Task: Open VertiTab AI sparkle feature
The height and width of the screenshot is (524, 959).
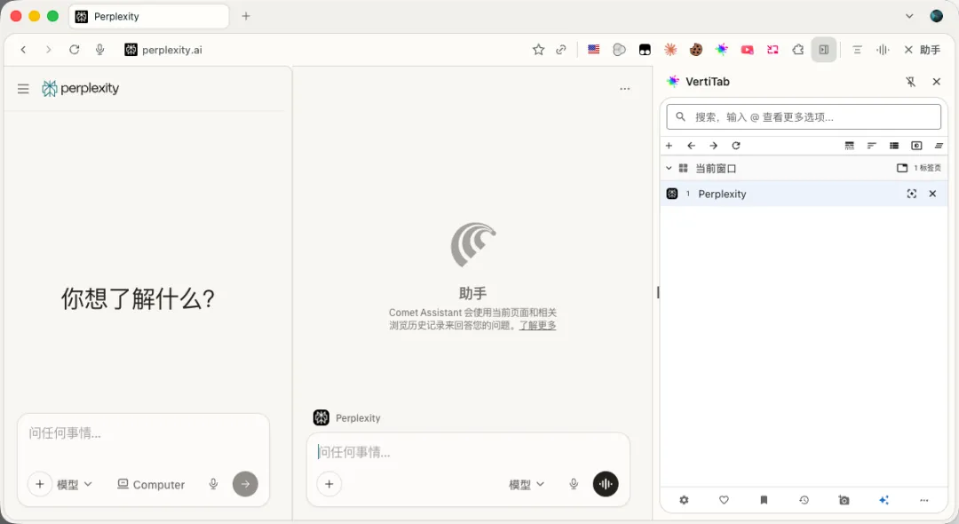Action: [884, 500]
